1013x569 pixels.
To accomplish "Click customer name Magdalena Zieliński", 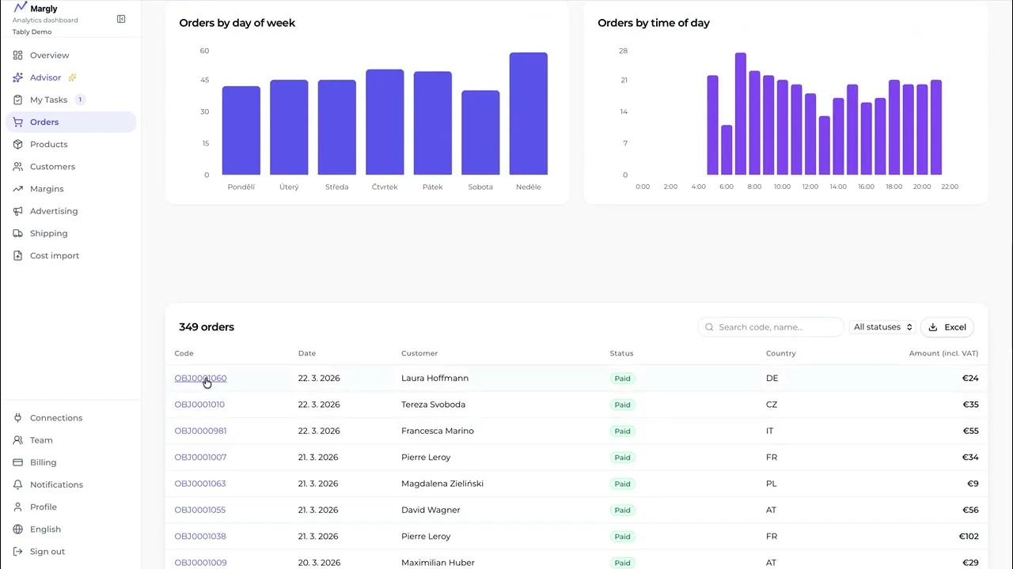I will coord(442,484).
